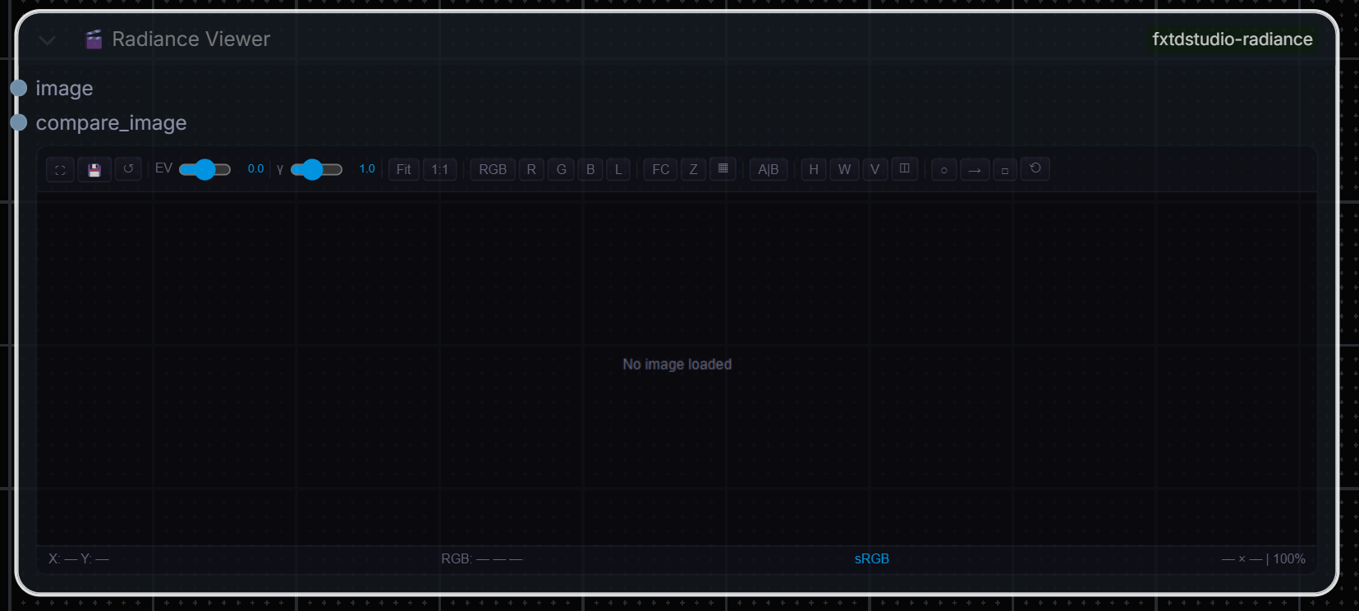Isolate the R channel
1359x611 pixels.
531,170
